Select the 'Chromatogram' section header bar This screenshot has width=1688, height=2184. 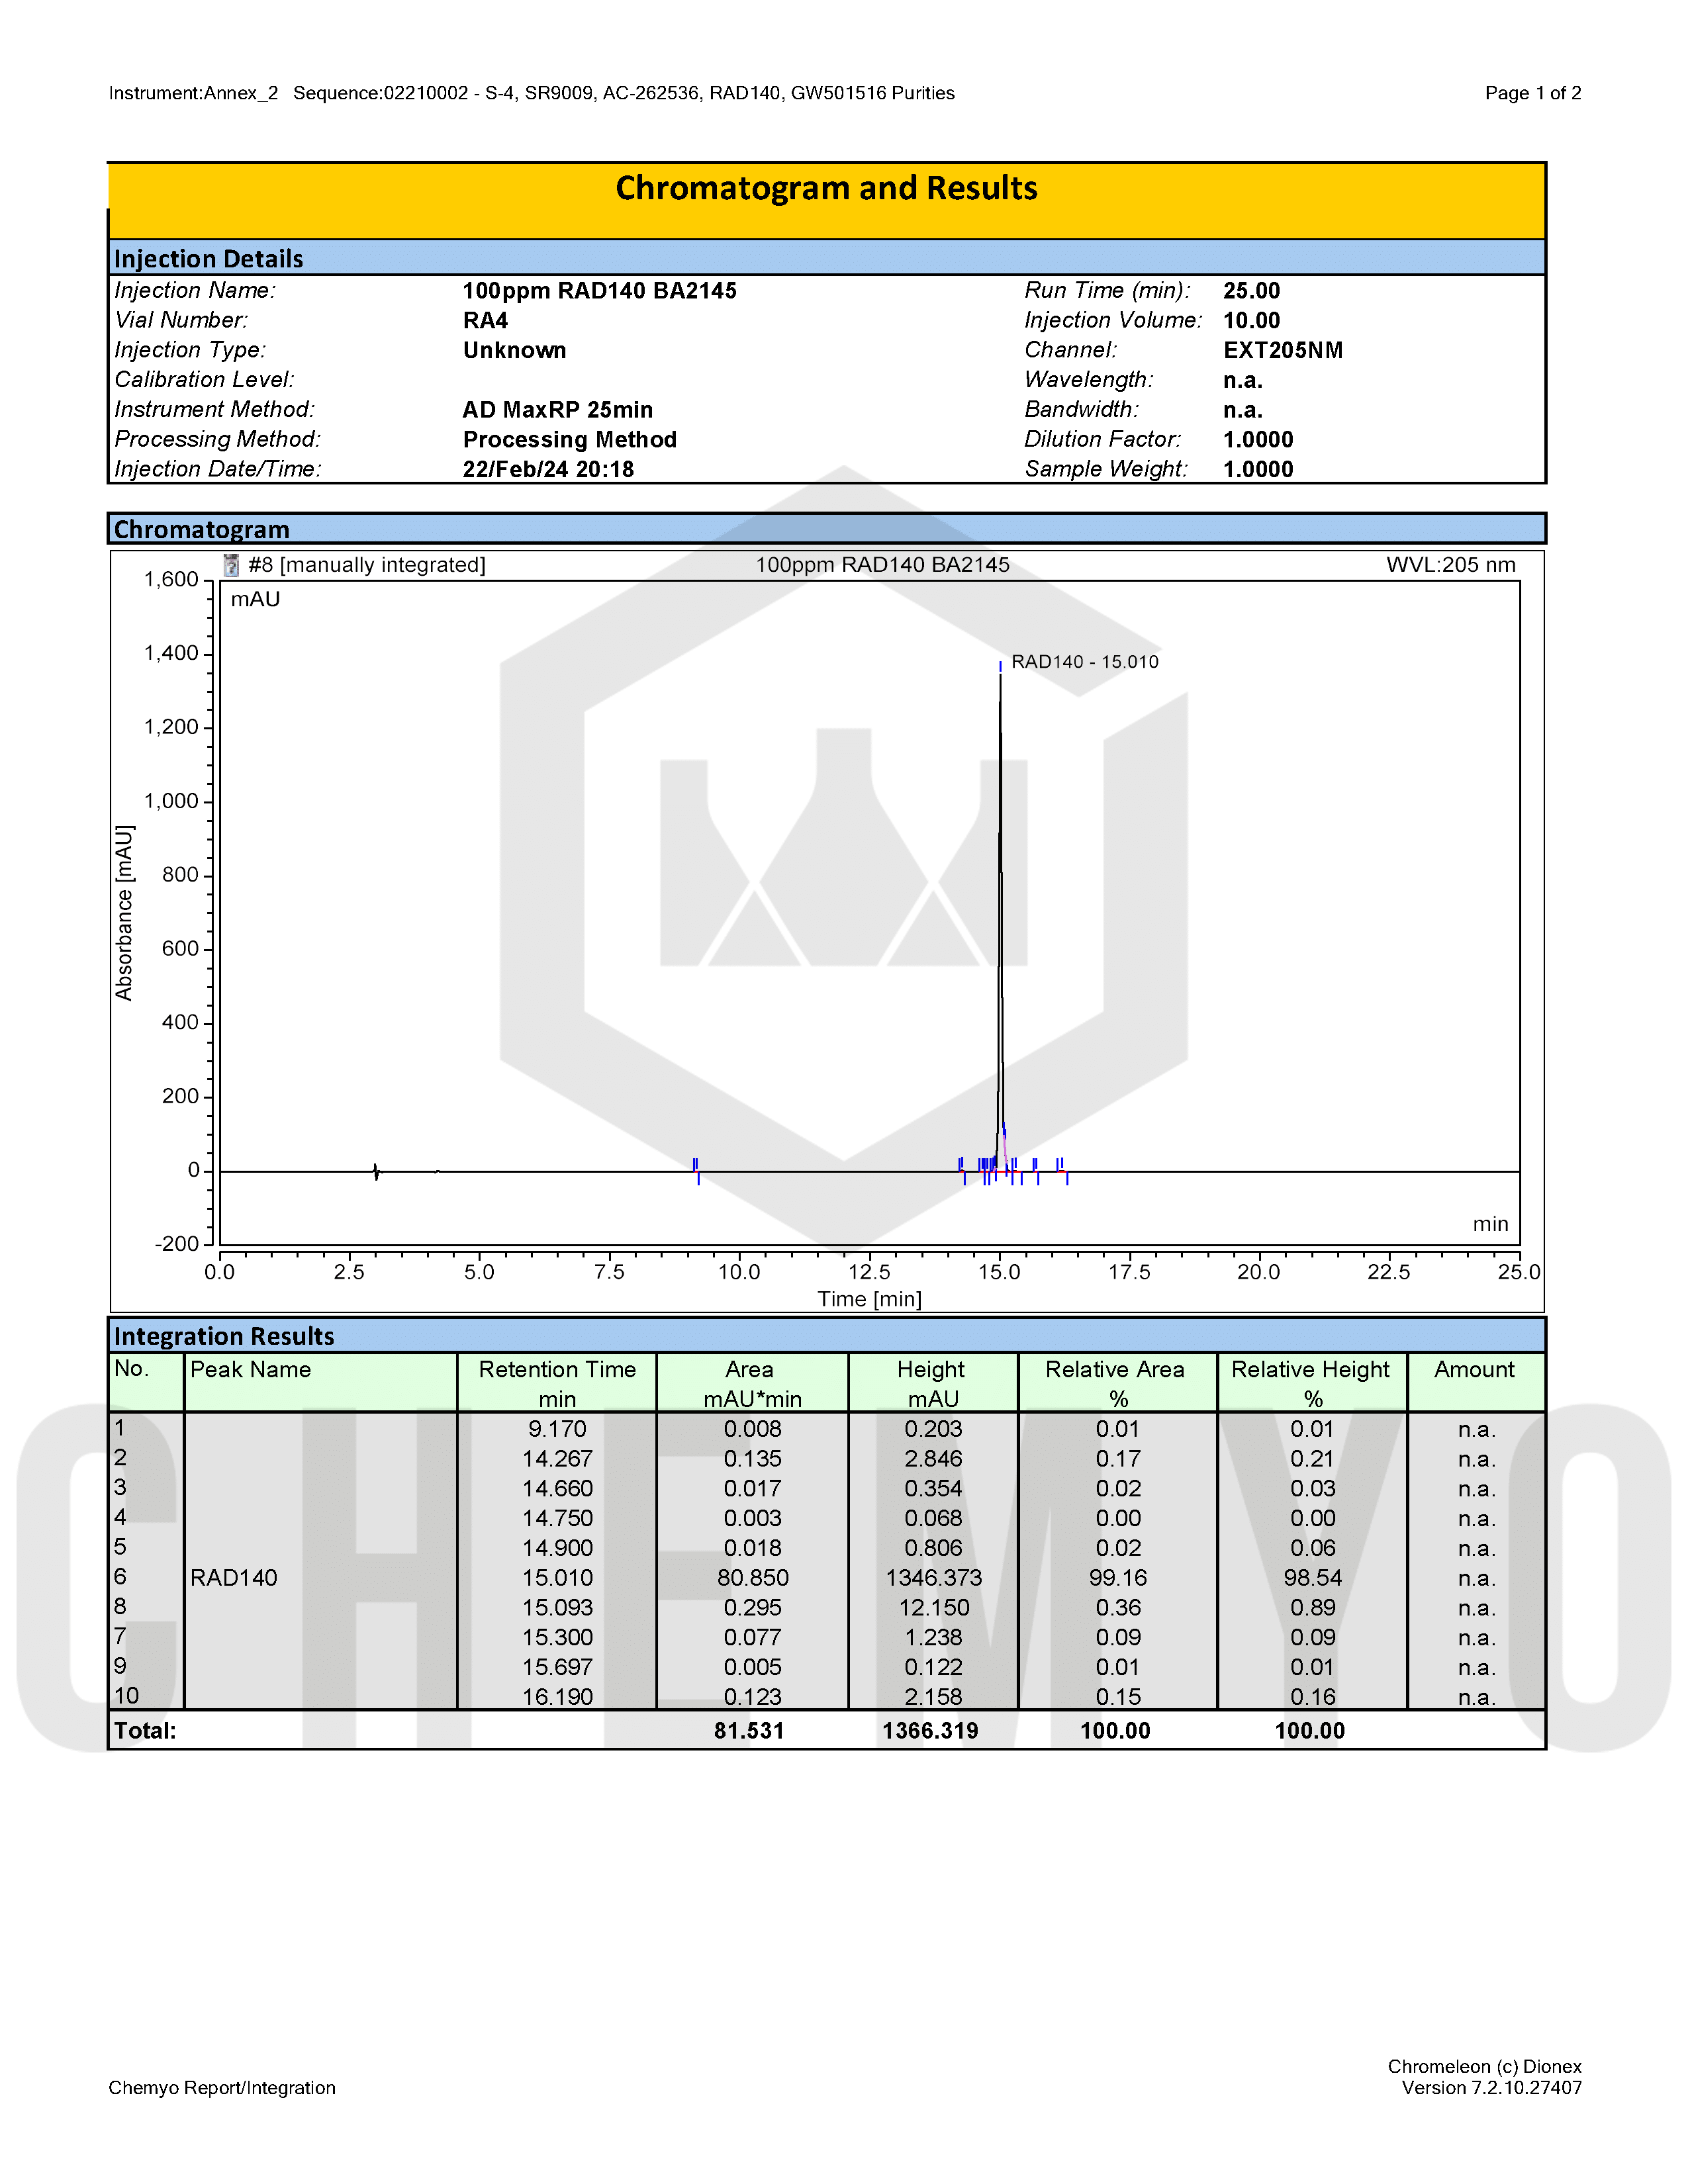[201, 529]
